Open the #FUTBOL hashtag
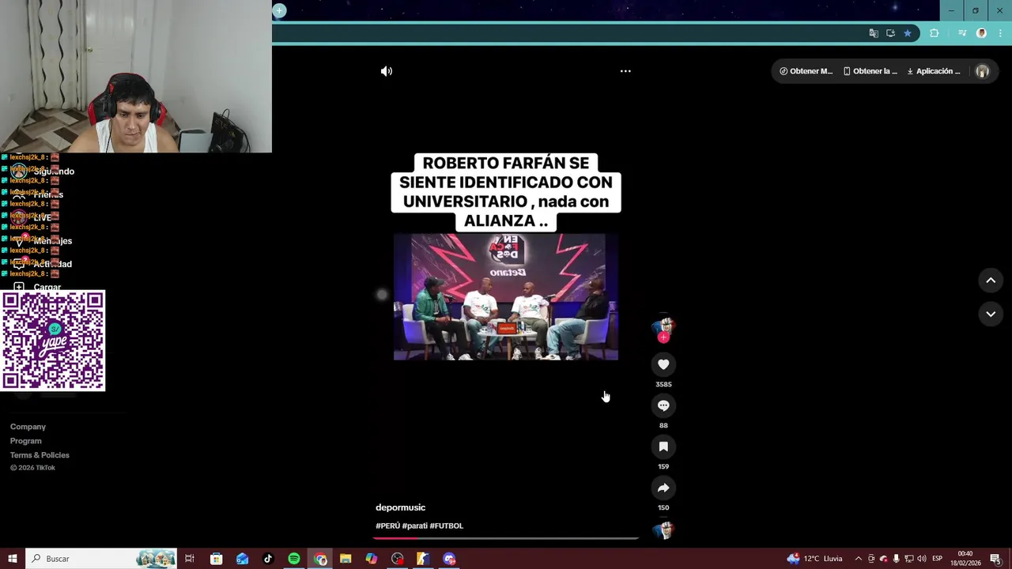This screenshot has width=1012, height=569. click(447, 526)
